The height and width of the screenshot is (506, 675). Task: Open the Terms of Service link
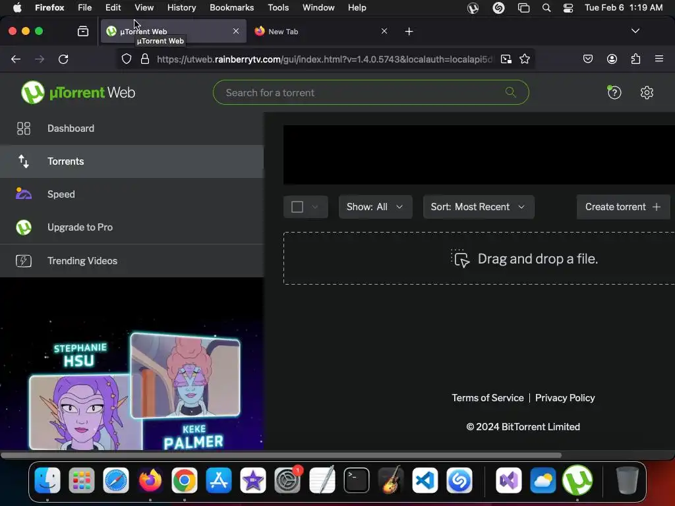(x=488, y=398)
